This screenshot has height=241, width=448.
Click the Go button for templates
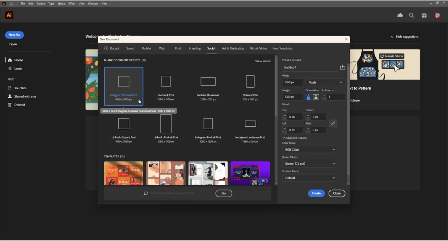(224, 193)
